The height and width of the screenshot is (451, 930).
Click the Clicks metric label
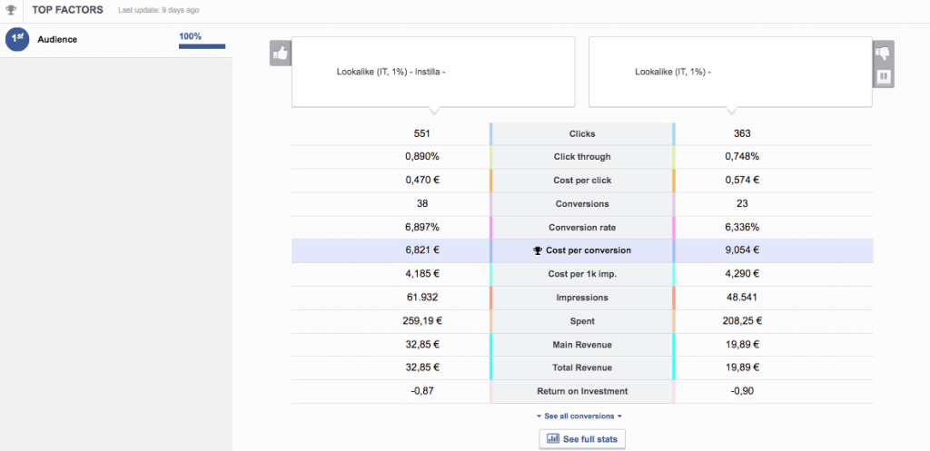[582, 134]
